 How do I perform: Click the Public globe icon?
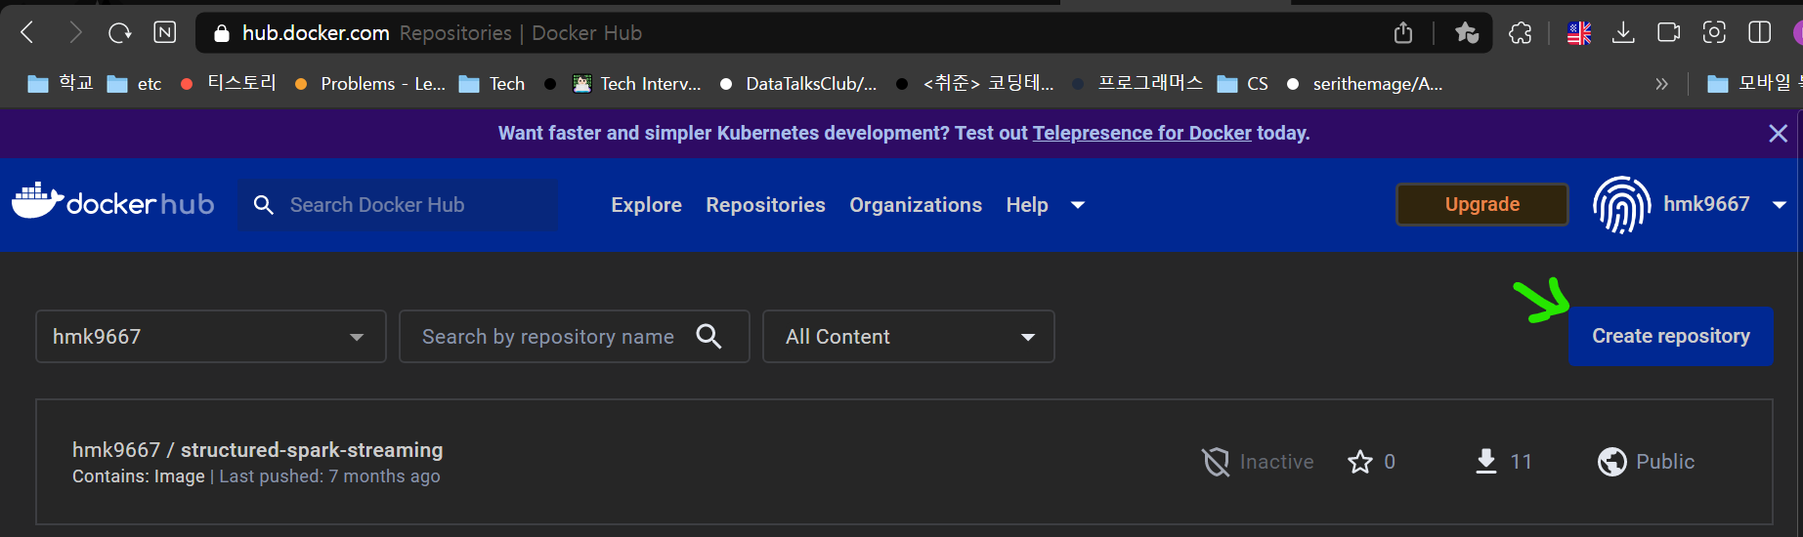[1611, 462]
